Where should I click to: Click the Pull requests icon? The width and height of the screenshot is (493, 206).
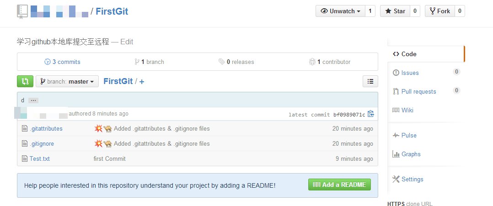[x=396, y=91]
